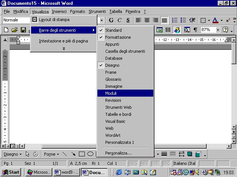237x177 pixels.
Task: Center align the text
Action: click(x=147, y=20)
